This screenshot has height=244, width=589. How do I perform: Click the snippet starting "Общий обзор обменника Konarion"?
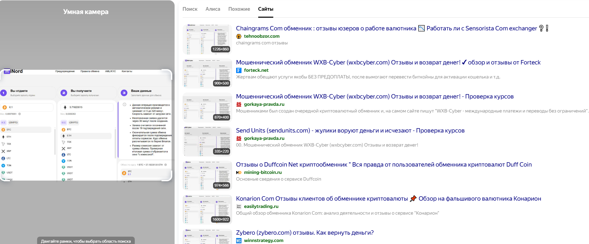(337, 213)
